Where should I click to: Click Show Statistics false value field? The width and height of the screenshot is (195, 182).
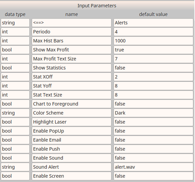tap(153, 68)
